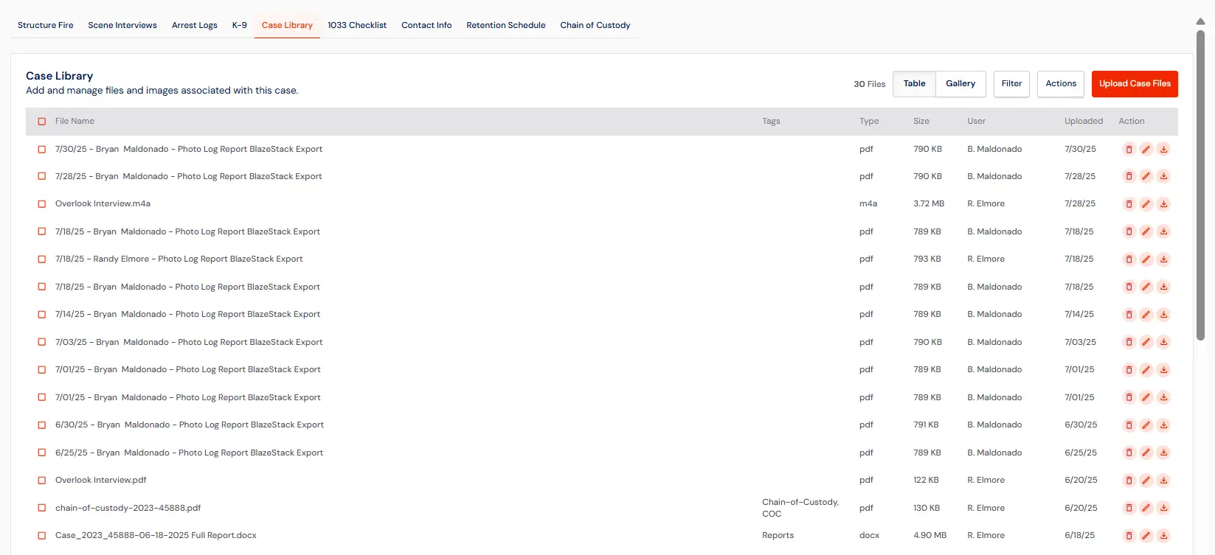Screen dimensions: 1215x555
Task: Edit the 7/14/25 photo log report
Action: point(1146,315)
